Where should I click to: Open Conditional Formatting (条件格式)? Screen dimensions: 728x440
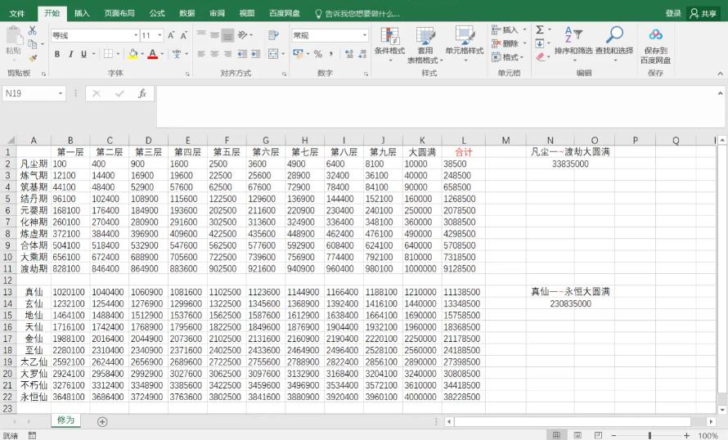pyautogui.click(x=389, y=43)
